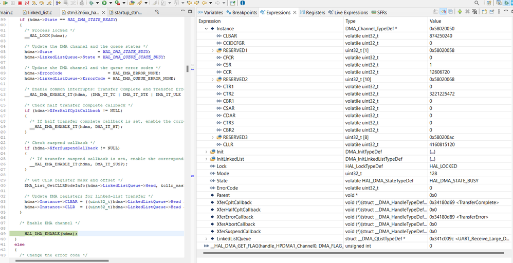Terminate the debug session

20,3
